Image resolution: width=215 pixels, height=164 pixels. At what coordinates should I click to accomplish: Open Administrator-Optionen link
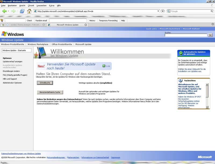pos(12,83)
